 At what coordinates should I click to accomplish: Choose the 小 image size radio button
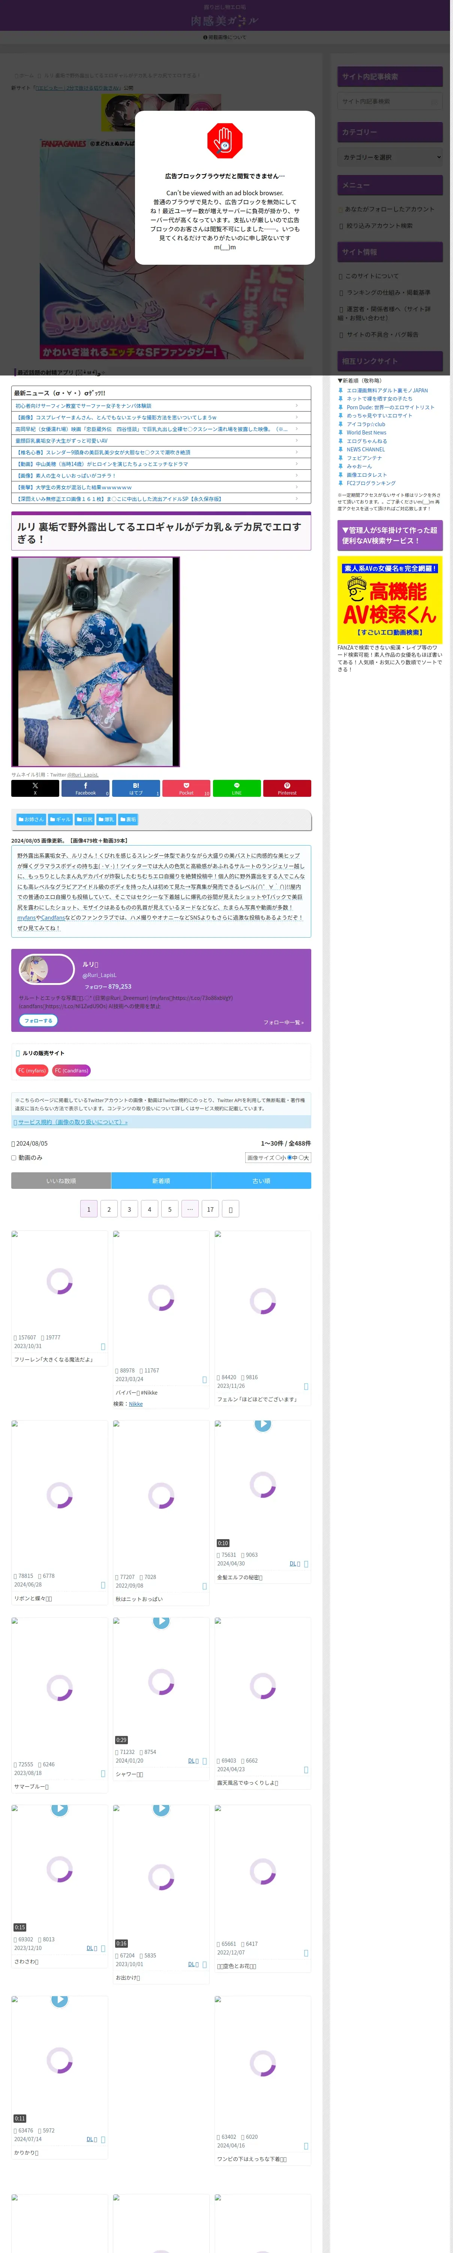(277, 1157)
